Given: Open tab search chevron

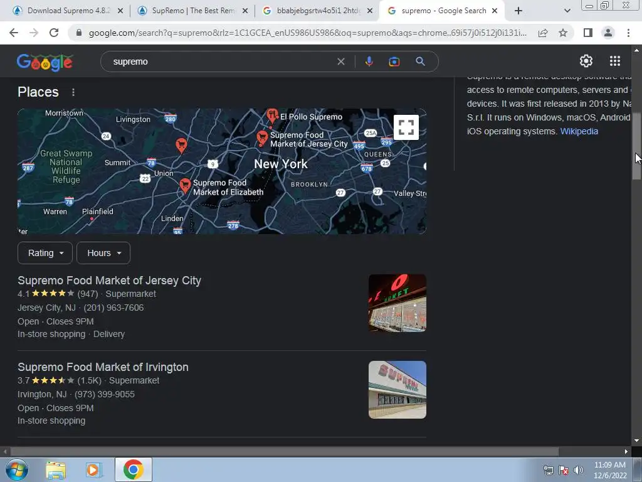Looking at the screenshot, I should (567, 11).
